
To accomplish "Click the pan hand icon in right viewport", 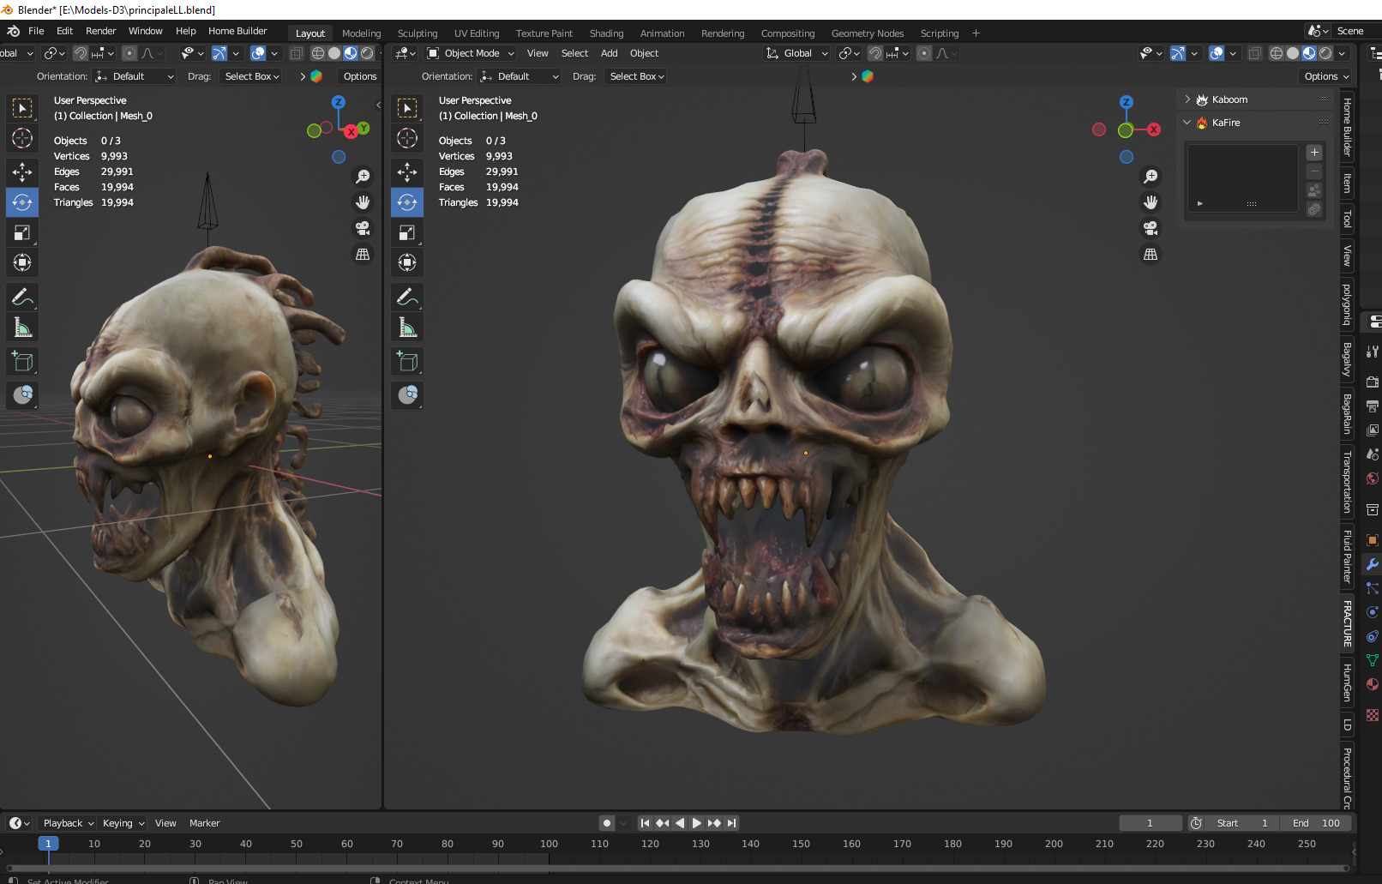I will 1151,202.
